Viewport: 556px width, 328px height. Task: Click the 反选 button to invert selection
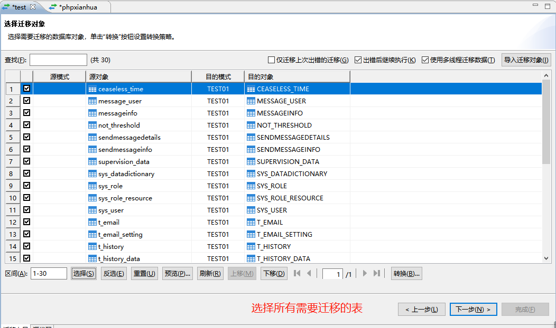[113, 273]
